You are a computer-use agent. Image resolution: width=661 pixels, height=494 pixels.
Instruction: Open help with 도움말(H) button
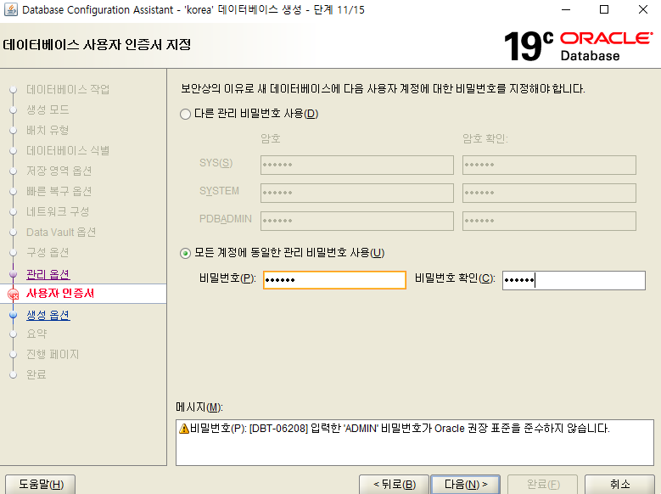(41, 485)
